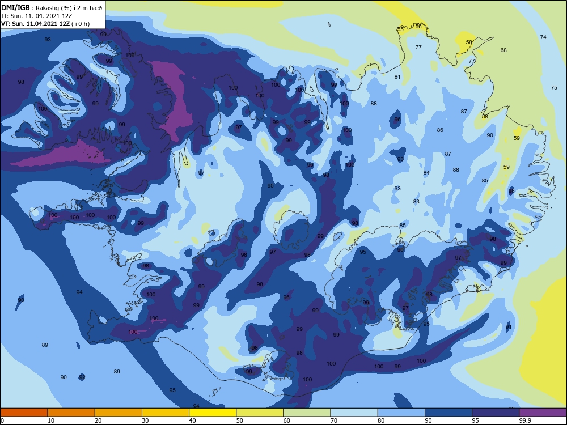Select the 'IT: Sun. 11. 04. 2021 12Z' line
This screenshot has height=425, width=567.
37,16
